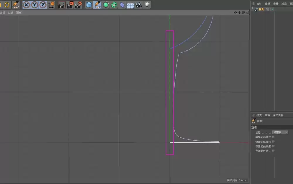Open the 用户数据 menu in the attribute panel
293x184 pixels.
click(278, 115)
